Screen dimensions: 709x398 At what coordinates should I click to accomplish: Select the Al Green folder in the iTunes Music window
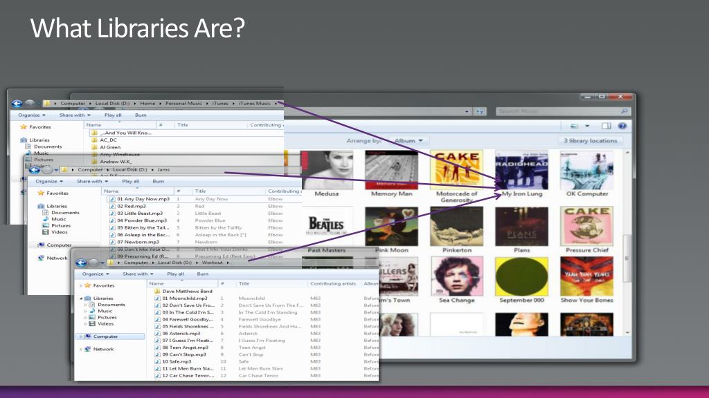tap(110, 147)
